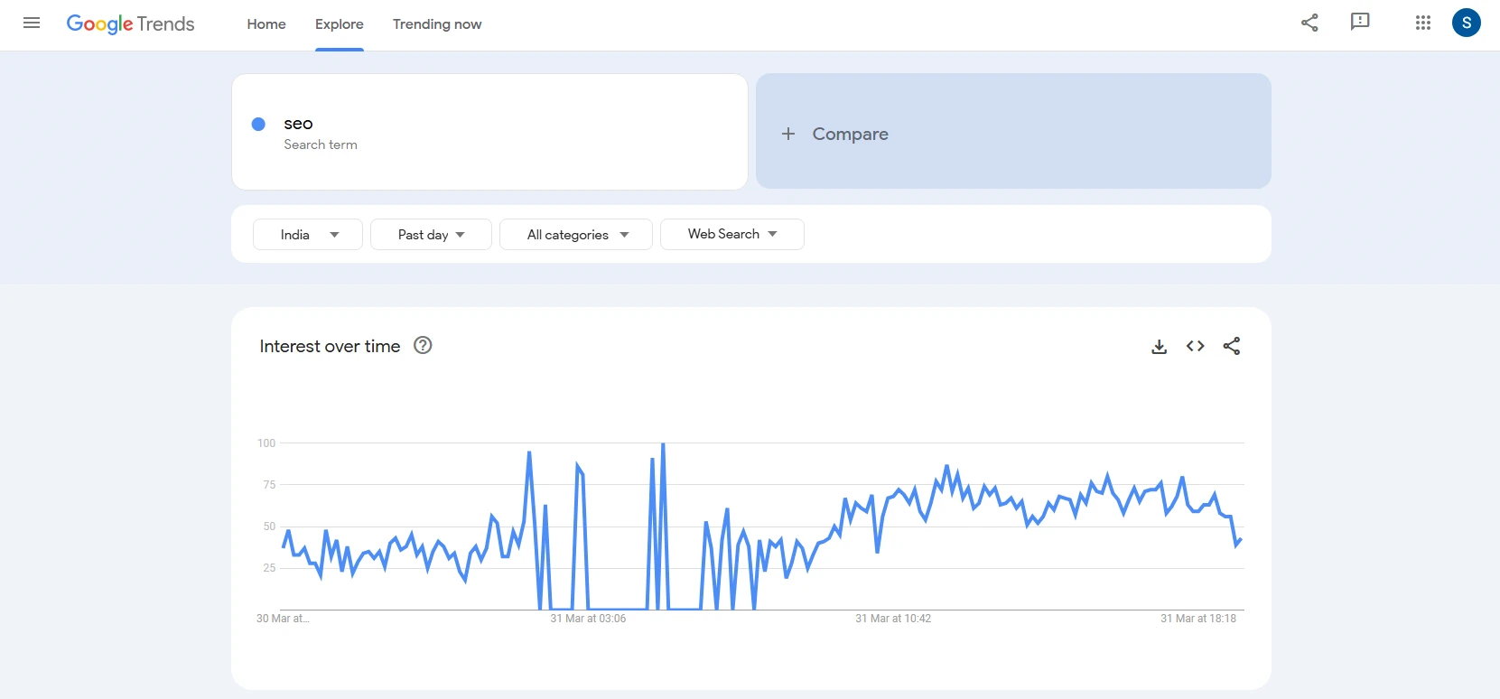Expand the All categories dropdown
1500x699 pixels.
[x=576, y=235]
